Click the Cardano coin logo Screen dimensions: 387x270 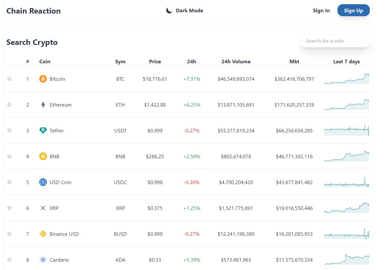point(42,260)
